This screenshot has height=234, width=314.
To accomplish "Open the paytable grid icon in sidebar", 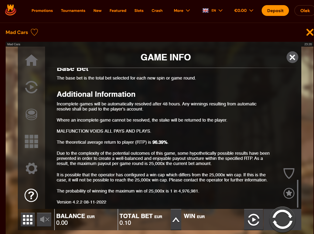I will pos(32,141).
